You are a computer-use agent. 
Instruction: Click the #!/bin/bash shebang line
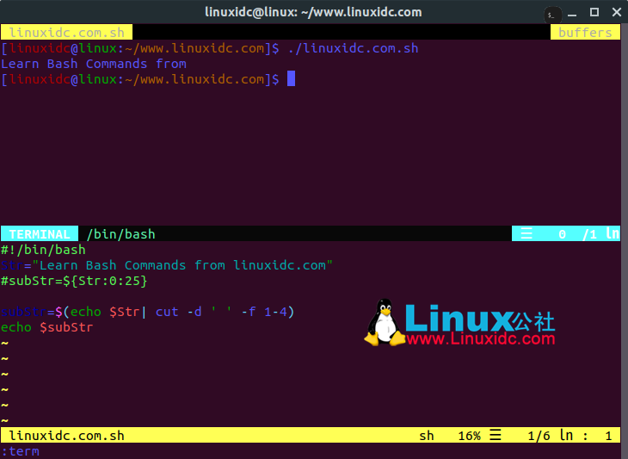(43, 250)
